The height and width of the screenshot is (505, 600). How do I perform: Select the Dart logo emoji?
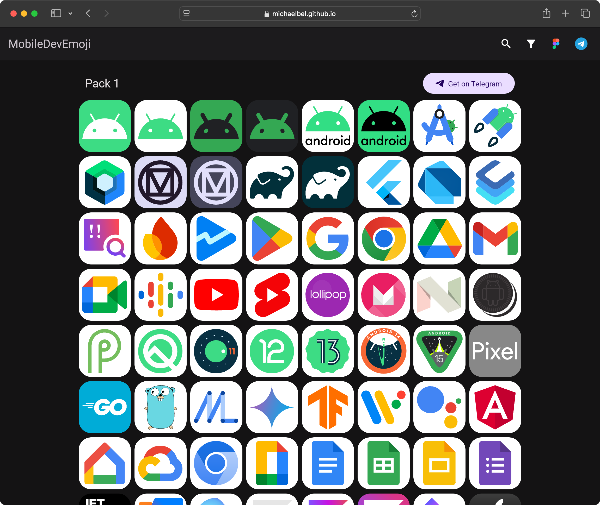tap(439, 182)
